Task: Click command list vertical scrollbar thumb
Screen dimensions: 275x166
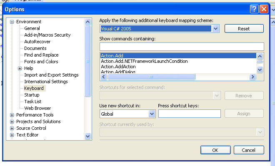Action: [260, 62]
